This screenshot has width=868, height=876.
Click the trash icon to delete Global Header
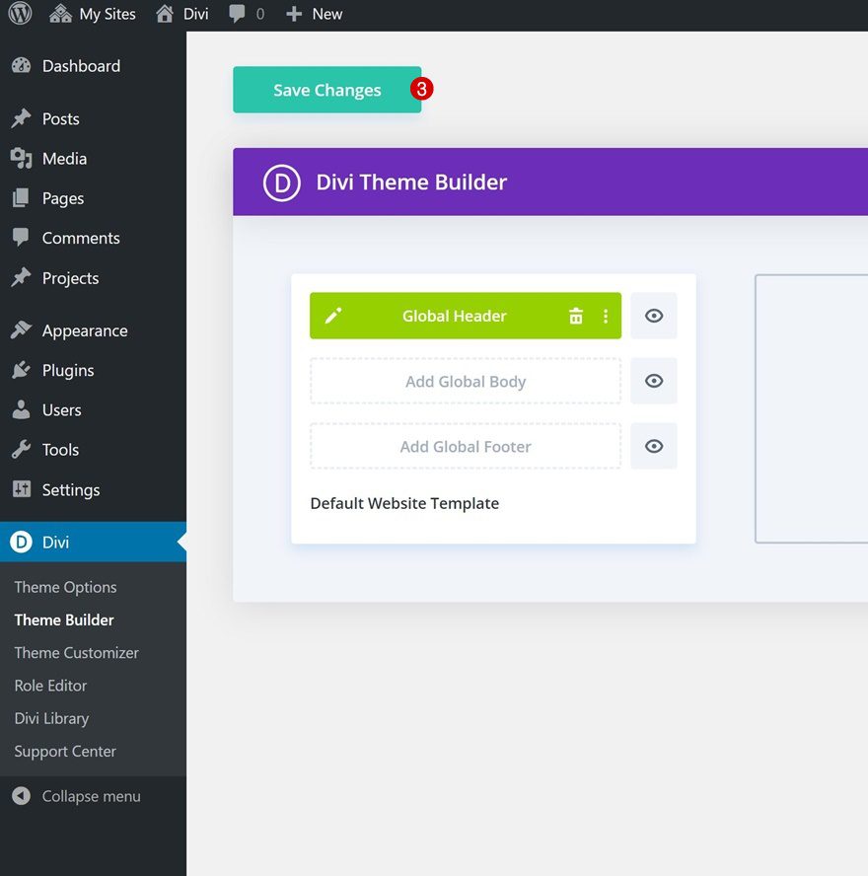click(576, 316)
